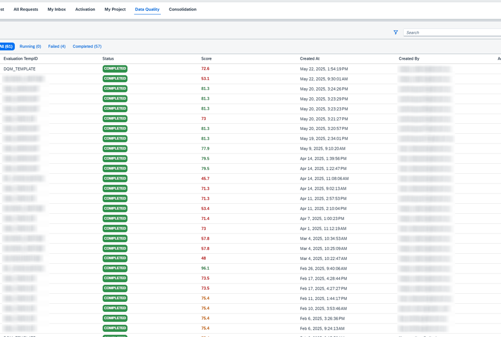Filter list by Failed (4)

pyautogui.click(x=57, y=47)
